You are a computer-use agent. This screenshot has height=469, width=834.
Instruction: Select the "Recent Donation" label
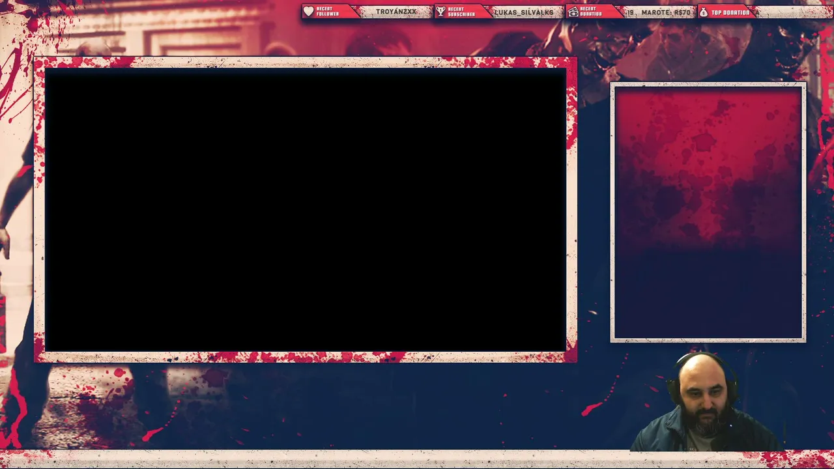[x=590, y=12]
